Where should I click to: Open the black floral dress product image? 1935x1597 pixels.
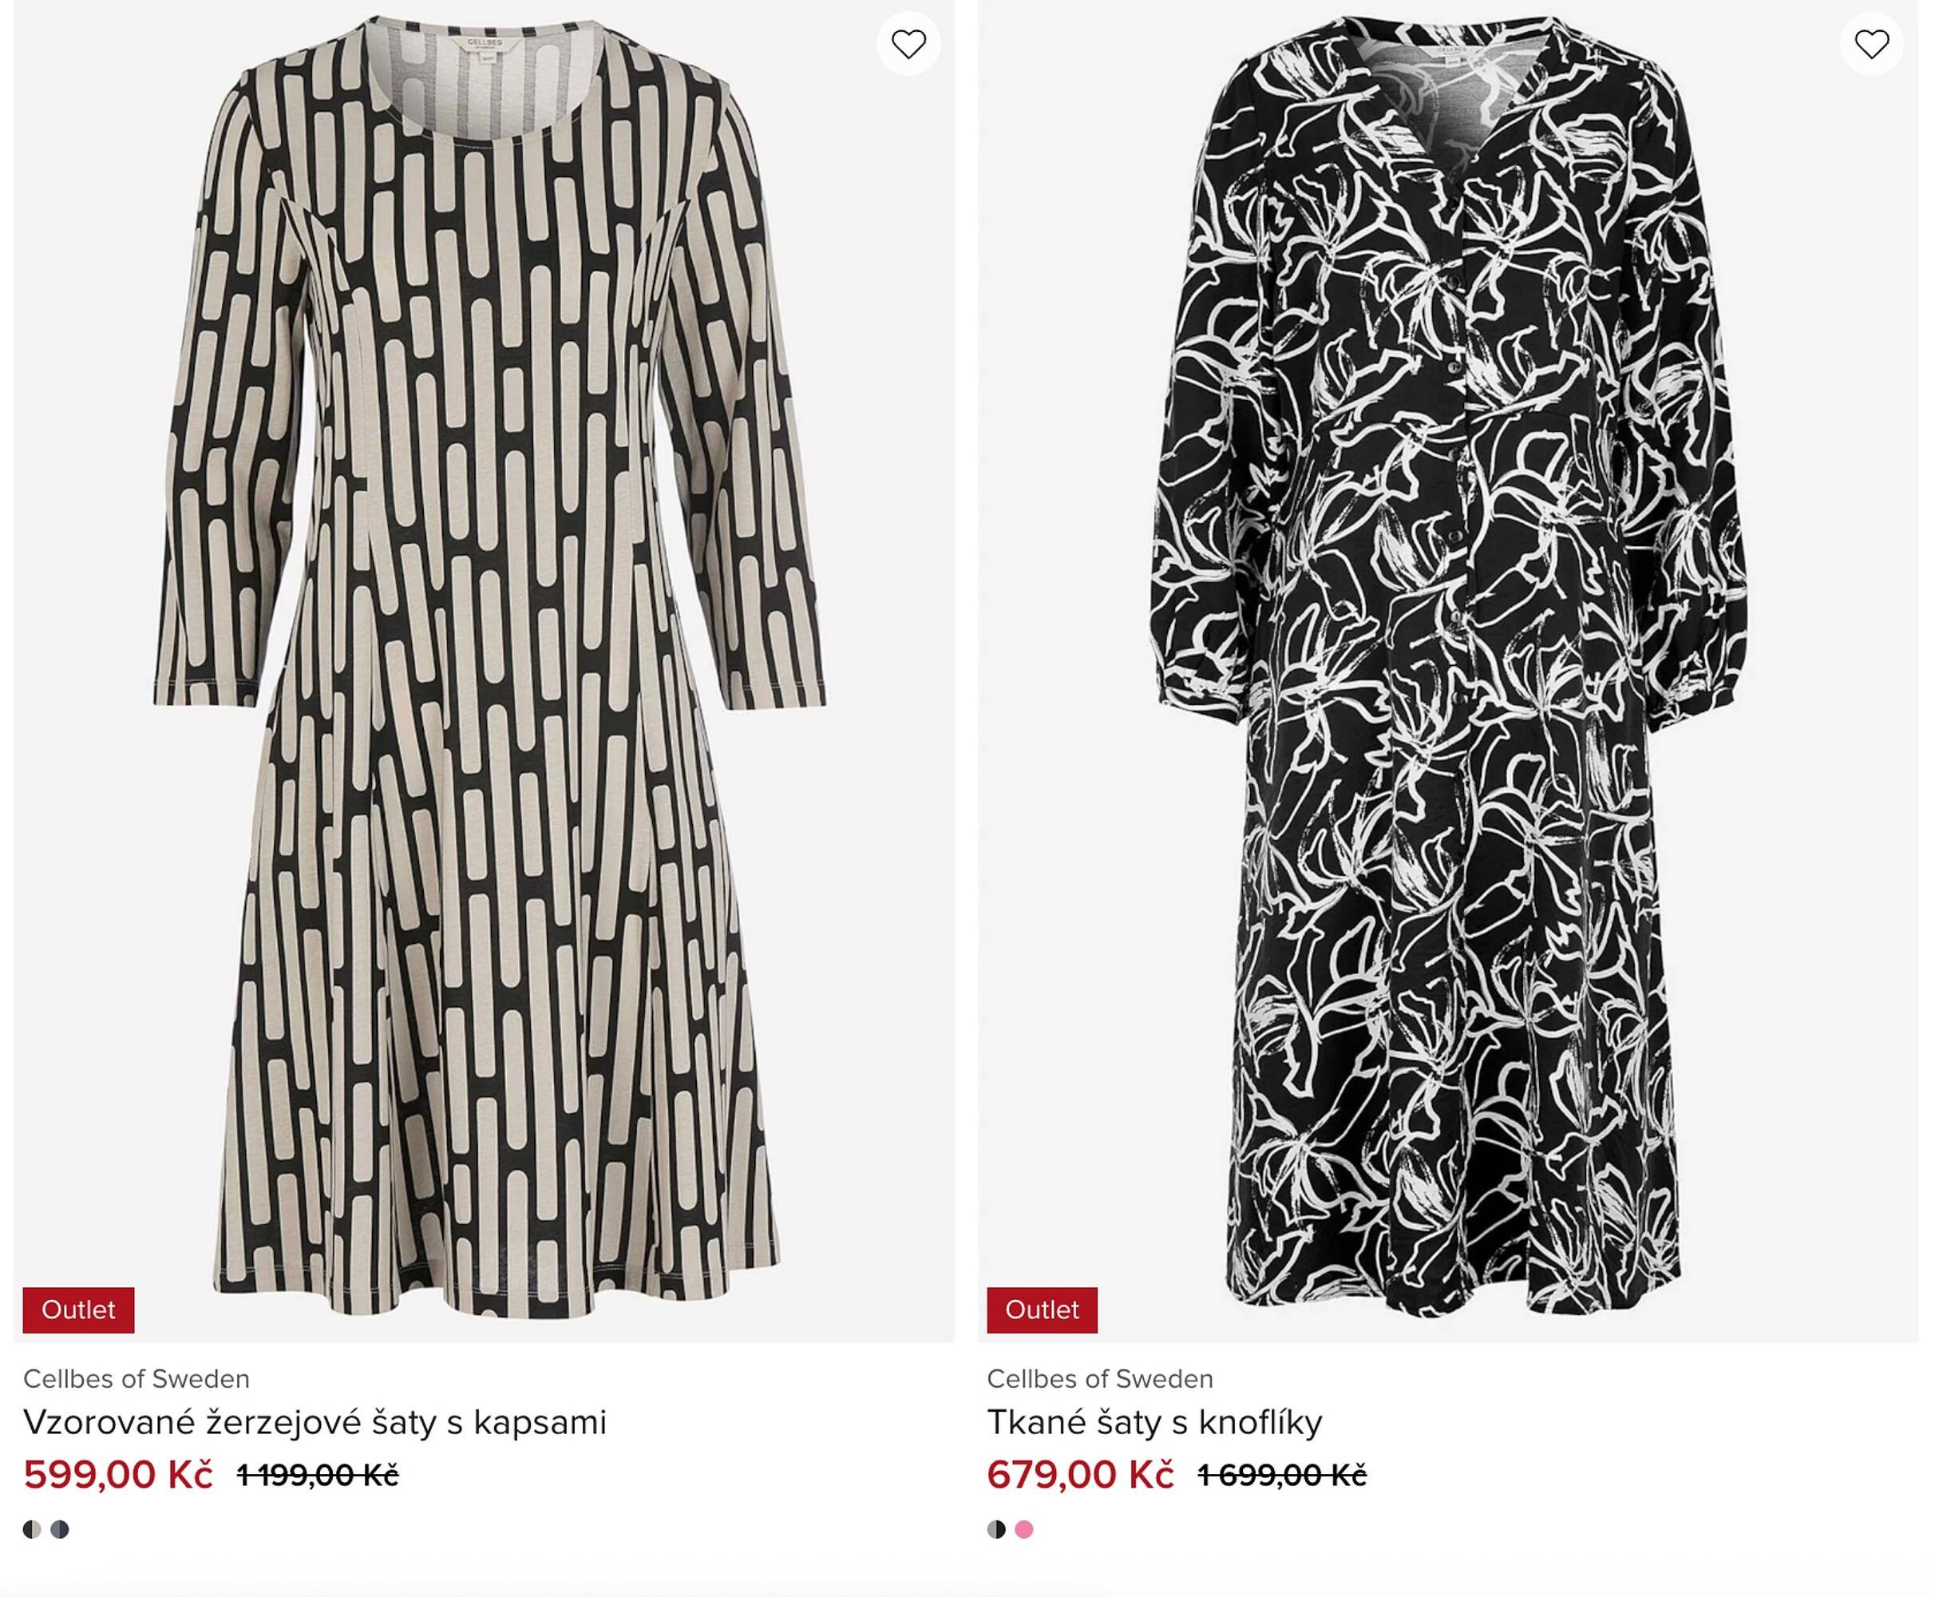point(1449,644)
